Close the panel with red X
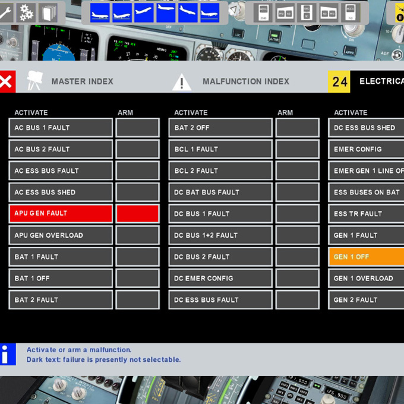Image resolution: width=404 pixels, height=404 pixels. [x=7, y=81]
